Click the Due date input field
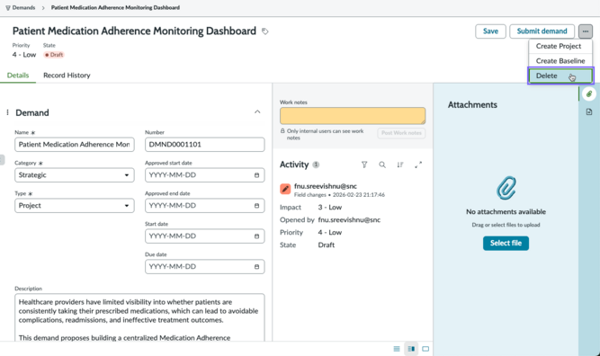The image size is (600, 356). pyautogui.click(x=205, y=267)
